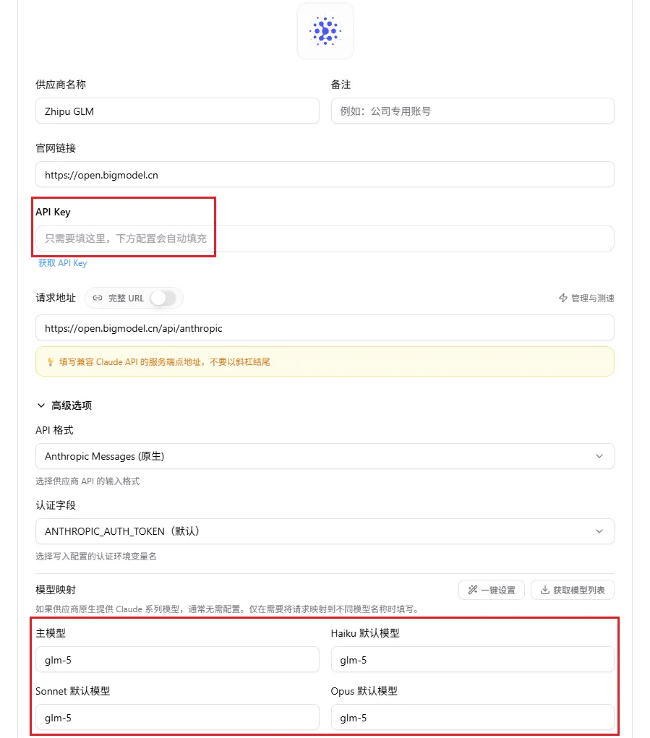
Task: Open the API 格式 dropdown
Action: coord(325,456)
